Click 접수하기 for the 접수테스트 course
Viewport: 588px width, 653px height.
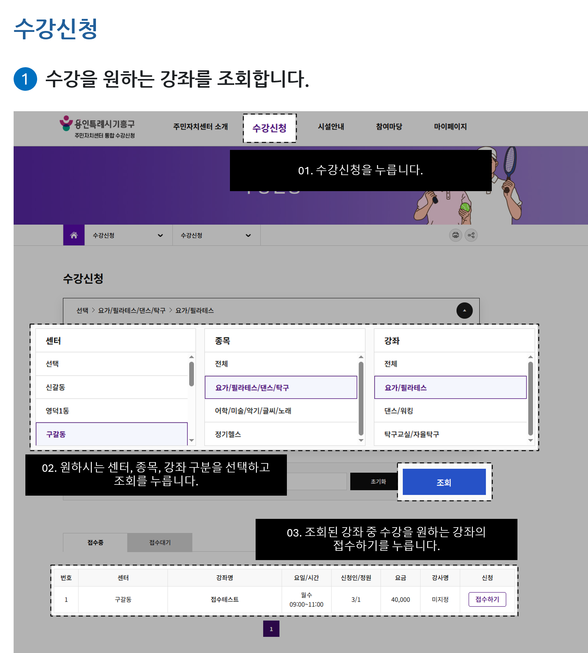pos(487,599)
